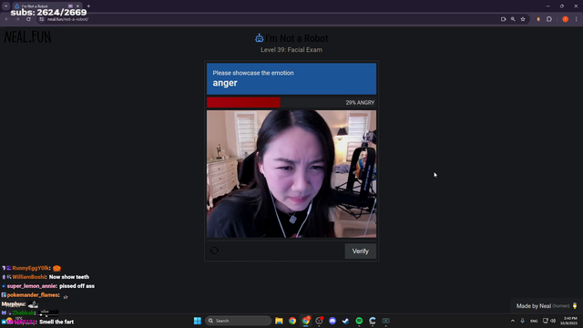The width and height of the screenshot is (583, 328).
Task: Click the taskbar Search box
Action: point(239,321)
